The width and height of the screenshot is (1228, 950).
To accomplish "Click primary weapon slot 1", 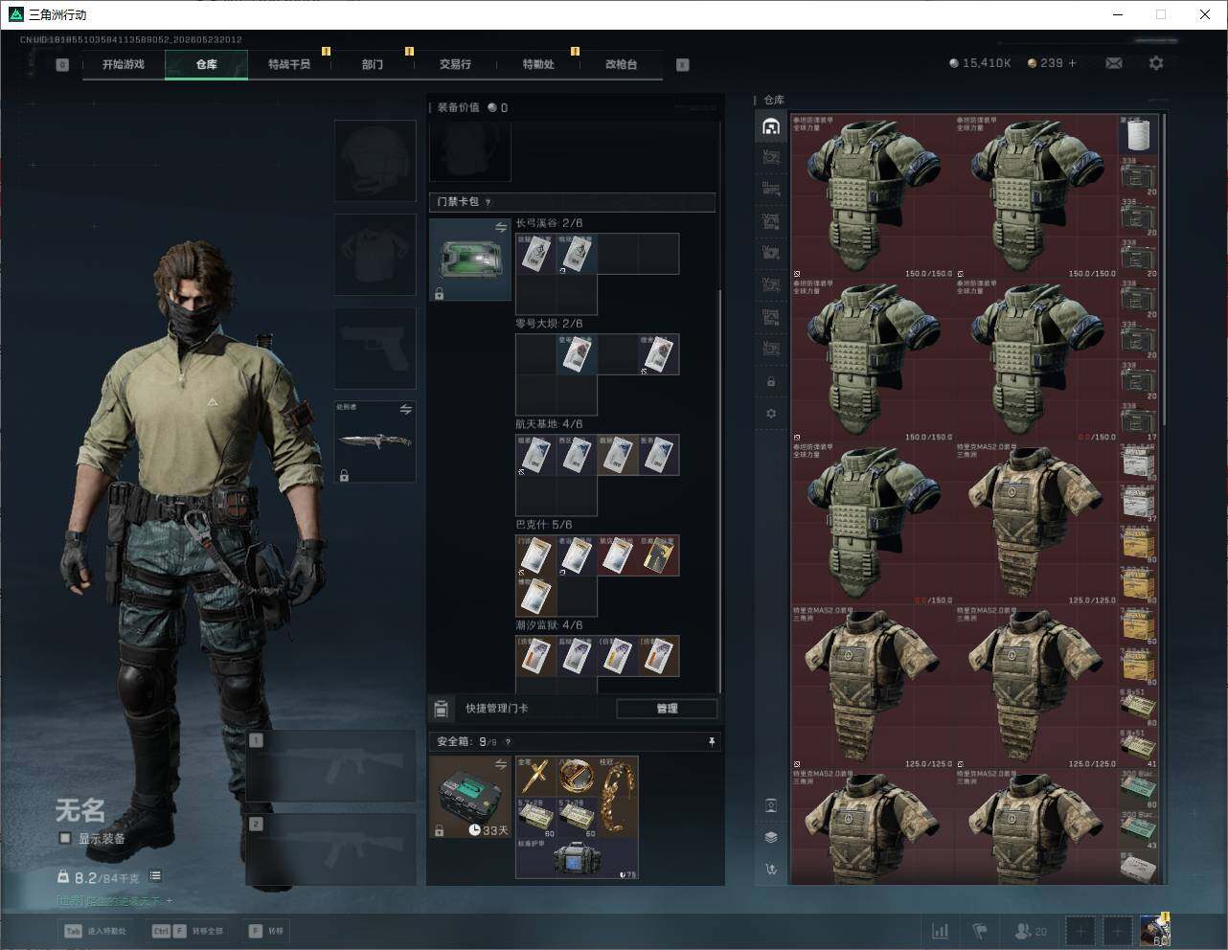I will (330, 766).
